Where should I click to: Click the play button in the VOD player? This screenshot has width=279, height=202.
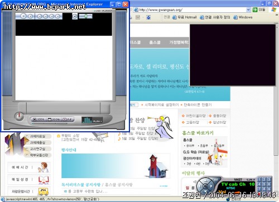(23, 16)
